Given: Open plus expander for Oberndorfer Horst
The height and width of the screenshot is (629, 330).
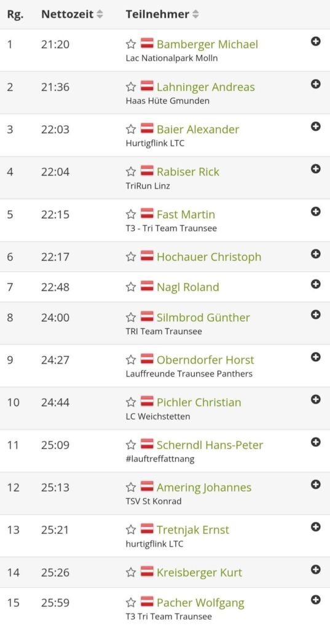Looking at the screenshot, I should tap(316, 357).
